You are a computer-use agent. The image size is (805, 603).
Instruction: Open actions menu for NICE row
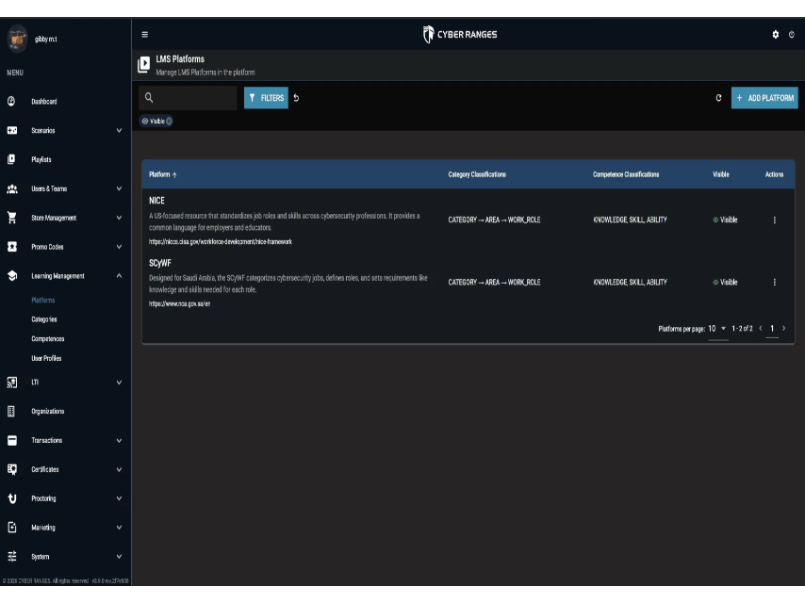click(x=774, y=220)
